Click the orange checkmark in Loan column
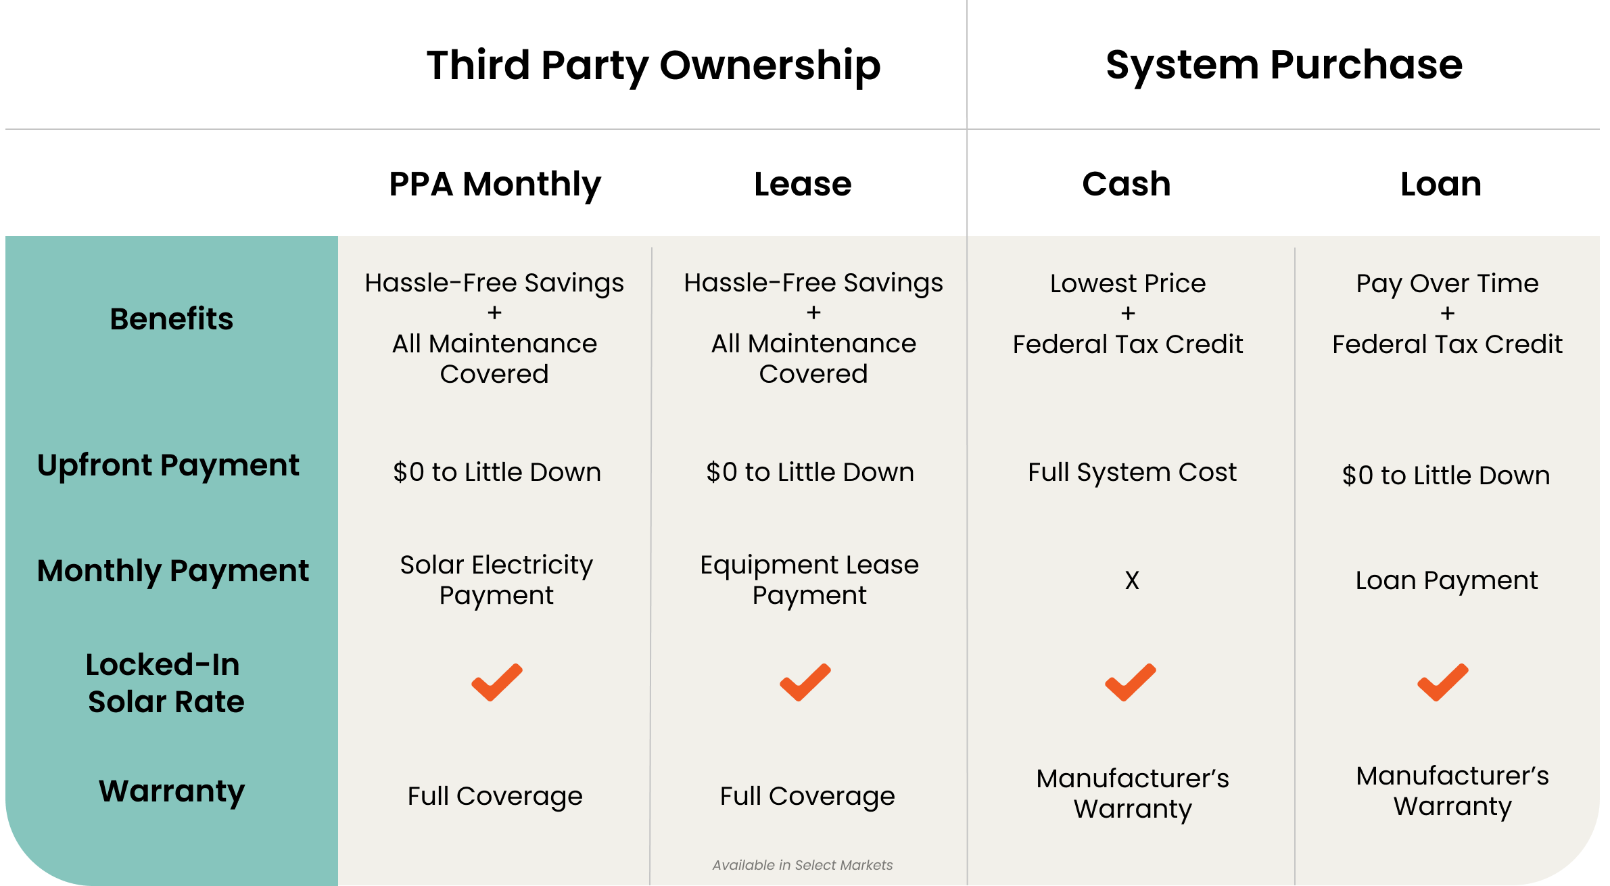Screen dimensions: 1610x886 (x=1443, y=682)
